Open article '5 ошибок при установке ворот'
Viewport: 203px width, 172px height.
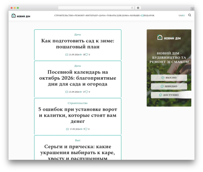pos(78,115)
